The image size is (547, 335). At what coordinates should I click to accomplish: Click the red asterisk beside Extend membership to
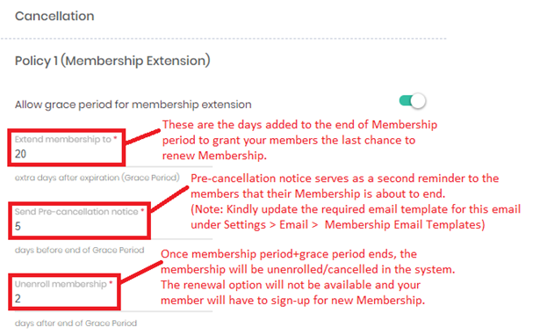click(x=115, y=138)
